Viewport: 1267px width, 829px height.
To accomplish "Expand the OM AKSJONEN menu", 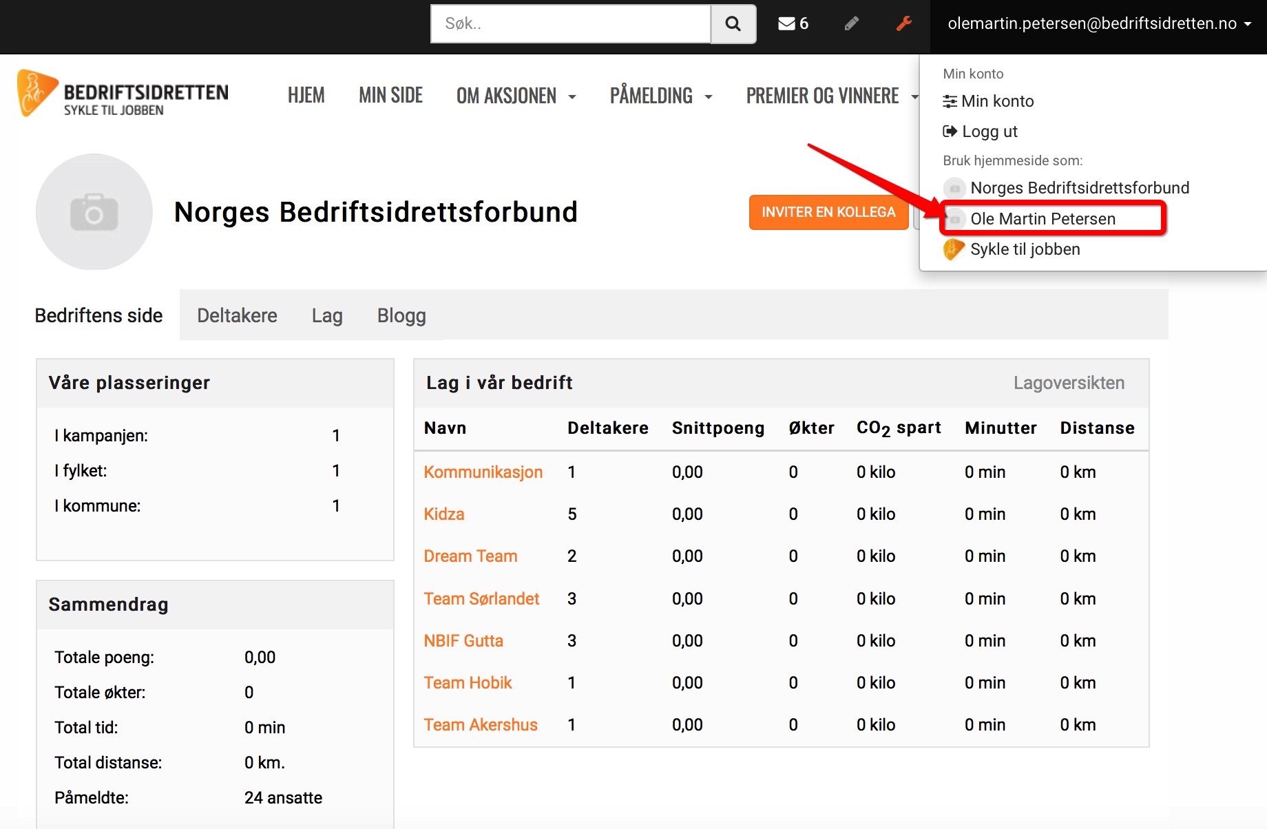I will click(516, 96).
